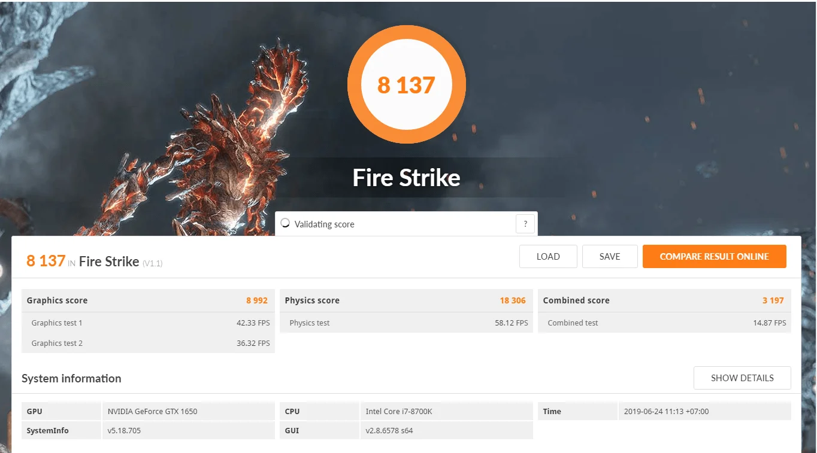Select the combined score value 3 197

pyautogui.click(x=773, y=300)
